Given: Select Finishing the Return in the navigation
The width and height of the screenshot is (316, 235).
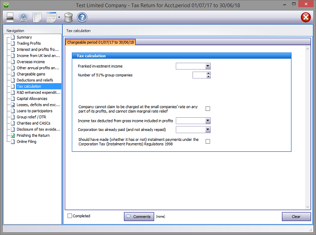Looking at the screenshot, I should [x=33, y=135].
